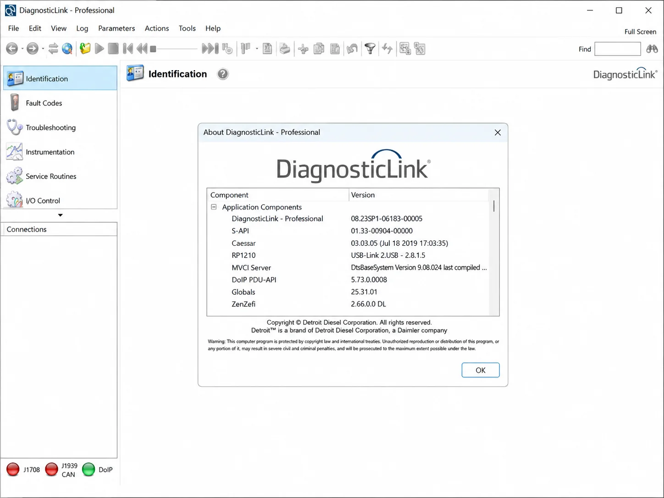The width and height of the screenshot is (664, 498).
Task: Select Service Routines in the sidebar
Action: pyautogui.click(x=60, y=176)
